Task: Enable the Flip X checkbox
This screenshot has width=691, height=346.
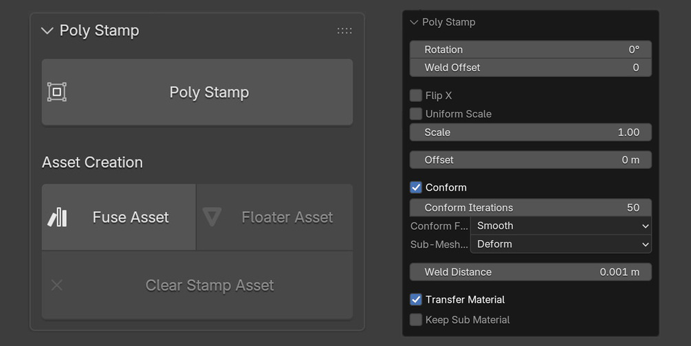Action: pos(415,95)
